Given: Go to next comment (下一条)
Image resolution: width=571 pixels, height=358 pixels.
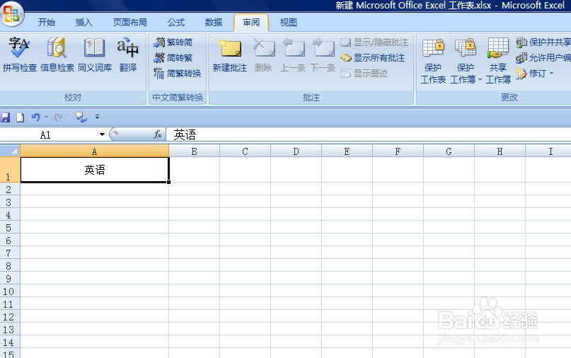Looking at the screenshot, I should [323, 55].
